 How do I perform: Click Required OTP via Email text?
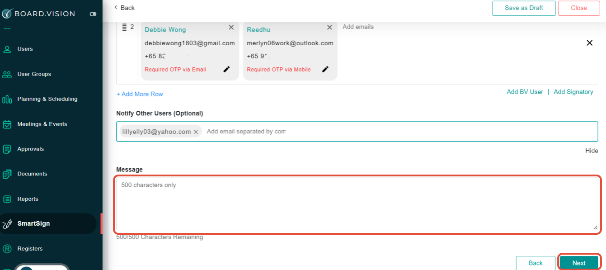(175, 70)
